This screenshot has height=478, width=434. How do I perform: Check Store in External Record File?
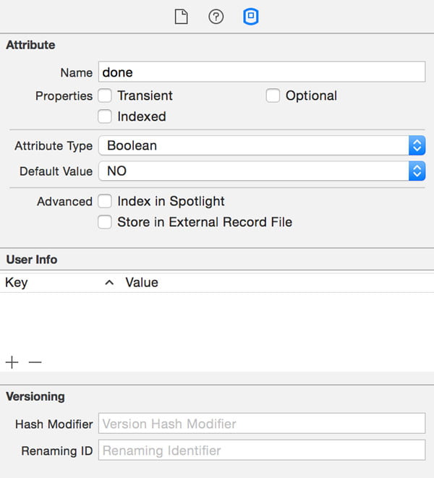tap(105, 222)
